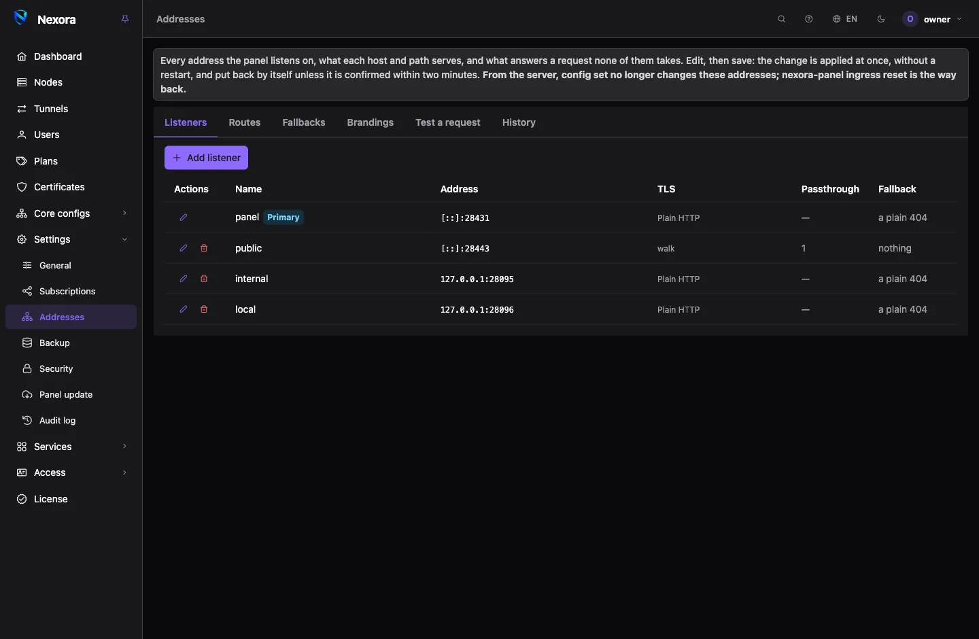This screenshot has width=979, height=639.
Task: Open Backup settings
Action: pyautogui.click(x=71, y=343)
